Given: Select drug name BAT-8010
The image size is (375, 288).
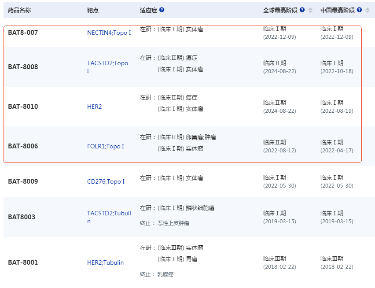Looking at the screenshot, I should pos(23,107).
